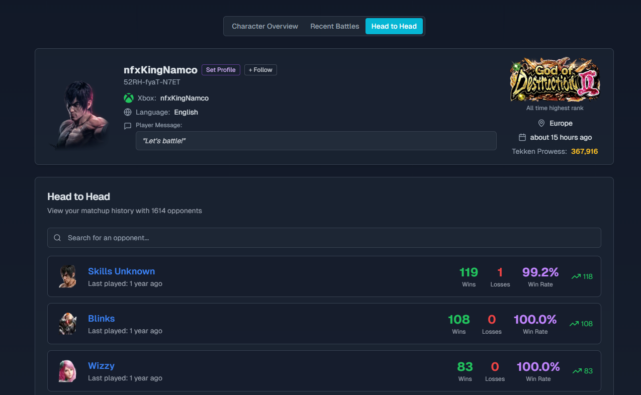
Task: Click the 83 wins value in Wizzy row
Action: 465,367
